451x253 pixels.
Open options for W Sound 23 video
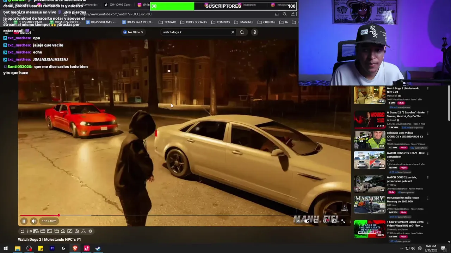pyautogui.click(x=428, y=113)
